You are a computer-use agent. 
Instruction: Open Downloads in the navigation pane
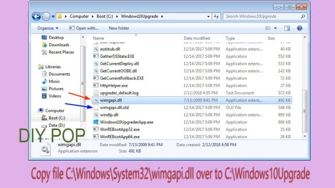click(x=55, y=45)
